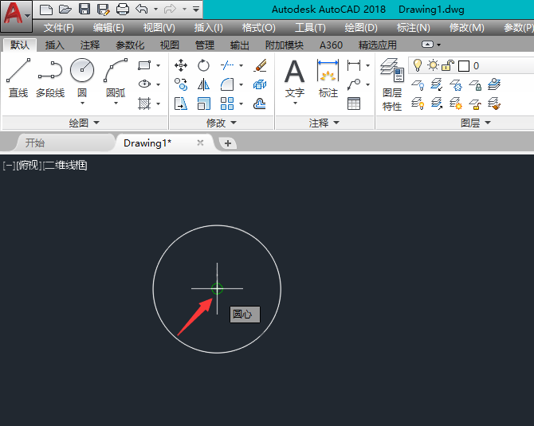The image size is (534, 426).
Task: Click the Dimension (标注) tool icon
Action: tap(328, 71)
